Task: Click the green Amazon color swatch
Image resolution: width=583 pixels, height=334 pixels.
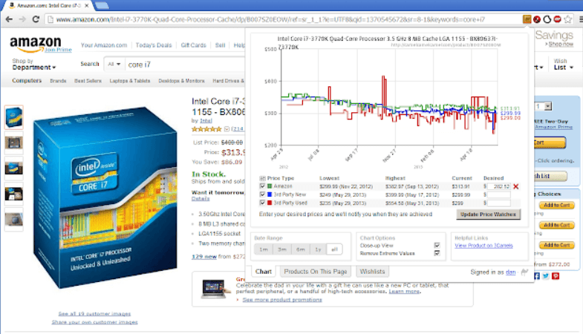Action: pos(270,186)
